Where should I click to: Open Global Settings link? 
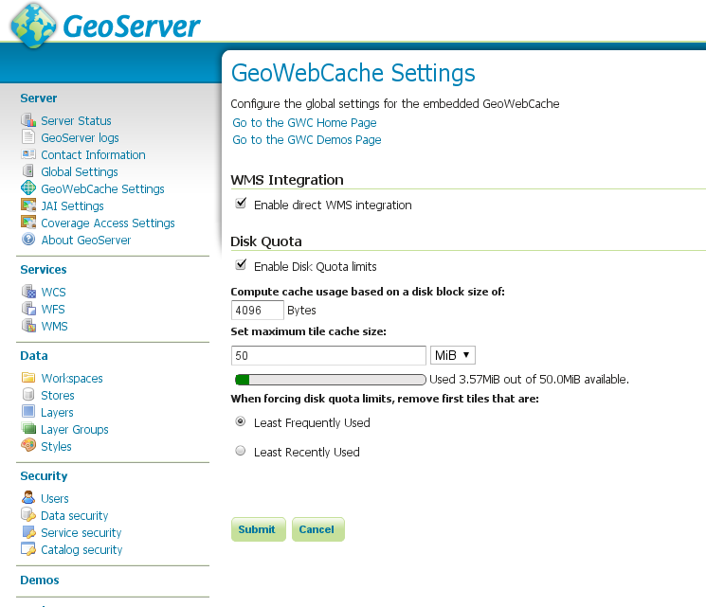click(80, 172)
